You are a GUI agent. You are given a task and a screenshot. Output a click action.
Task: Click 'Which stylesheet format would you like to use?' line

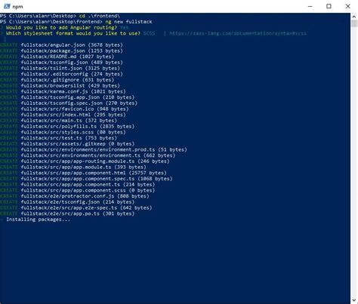click(153, 33)
